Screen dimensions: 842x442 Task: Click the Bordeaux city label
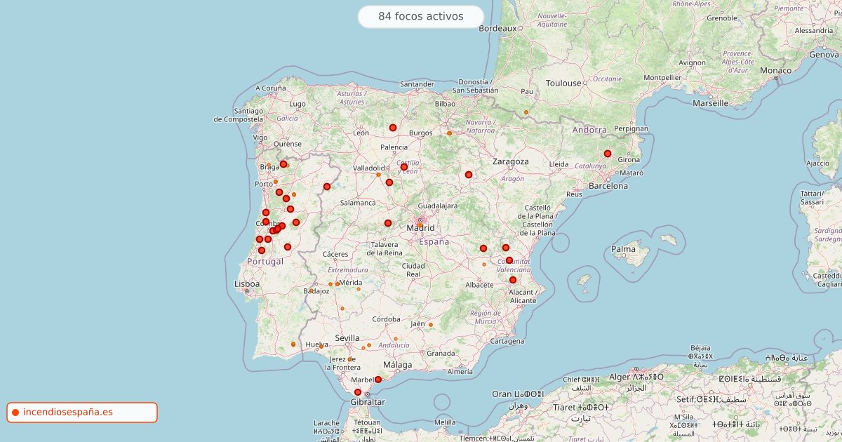point(497,28)
